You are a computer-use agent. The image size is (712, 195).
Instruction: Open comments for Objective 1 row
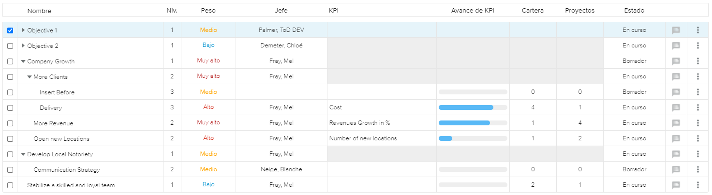(676, 30)
